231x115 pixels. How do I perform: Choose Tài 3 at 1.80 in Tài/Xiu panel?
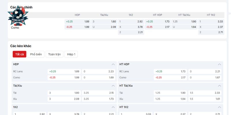64,93
